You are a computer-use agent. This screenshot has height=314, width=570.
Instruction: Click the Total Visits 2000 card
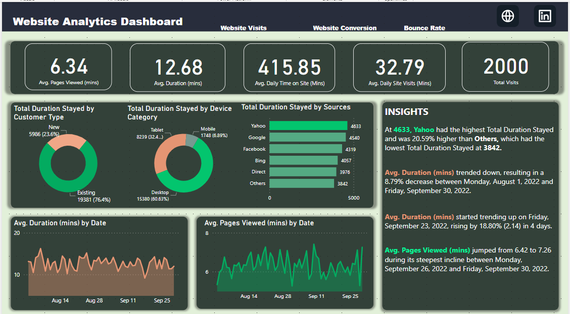tap(505, 67)
